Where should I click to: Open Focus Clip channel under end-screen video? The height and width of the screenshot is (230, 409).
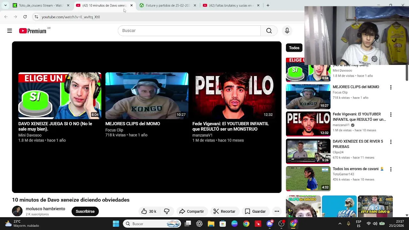click(114, 130)
